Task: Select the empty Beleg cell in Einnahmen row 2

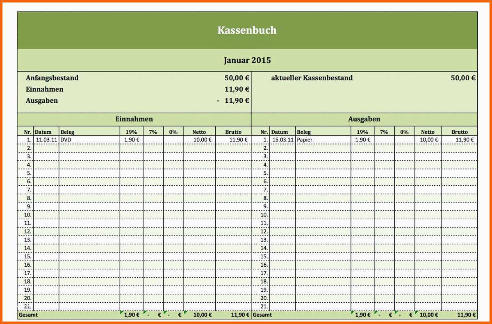Action: coord(89,148)
